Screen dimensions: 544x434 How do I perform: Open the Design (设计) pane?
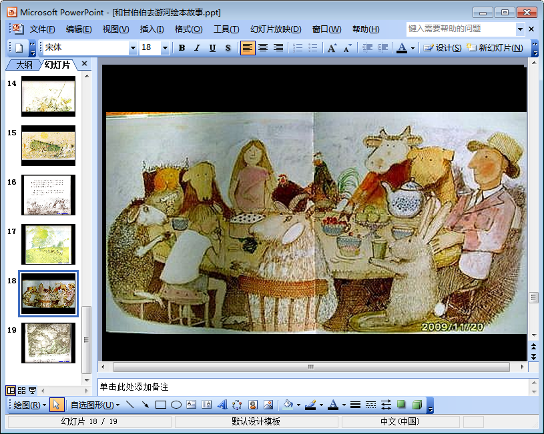pyautogui.click(x=443, y=48)
